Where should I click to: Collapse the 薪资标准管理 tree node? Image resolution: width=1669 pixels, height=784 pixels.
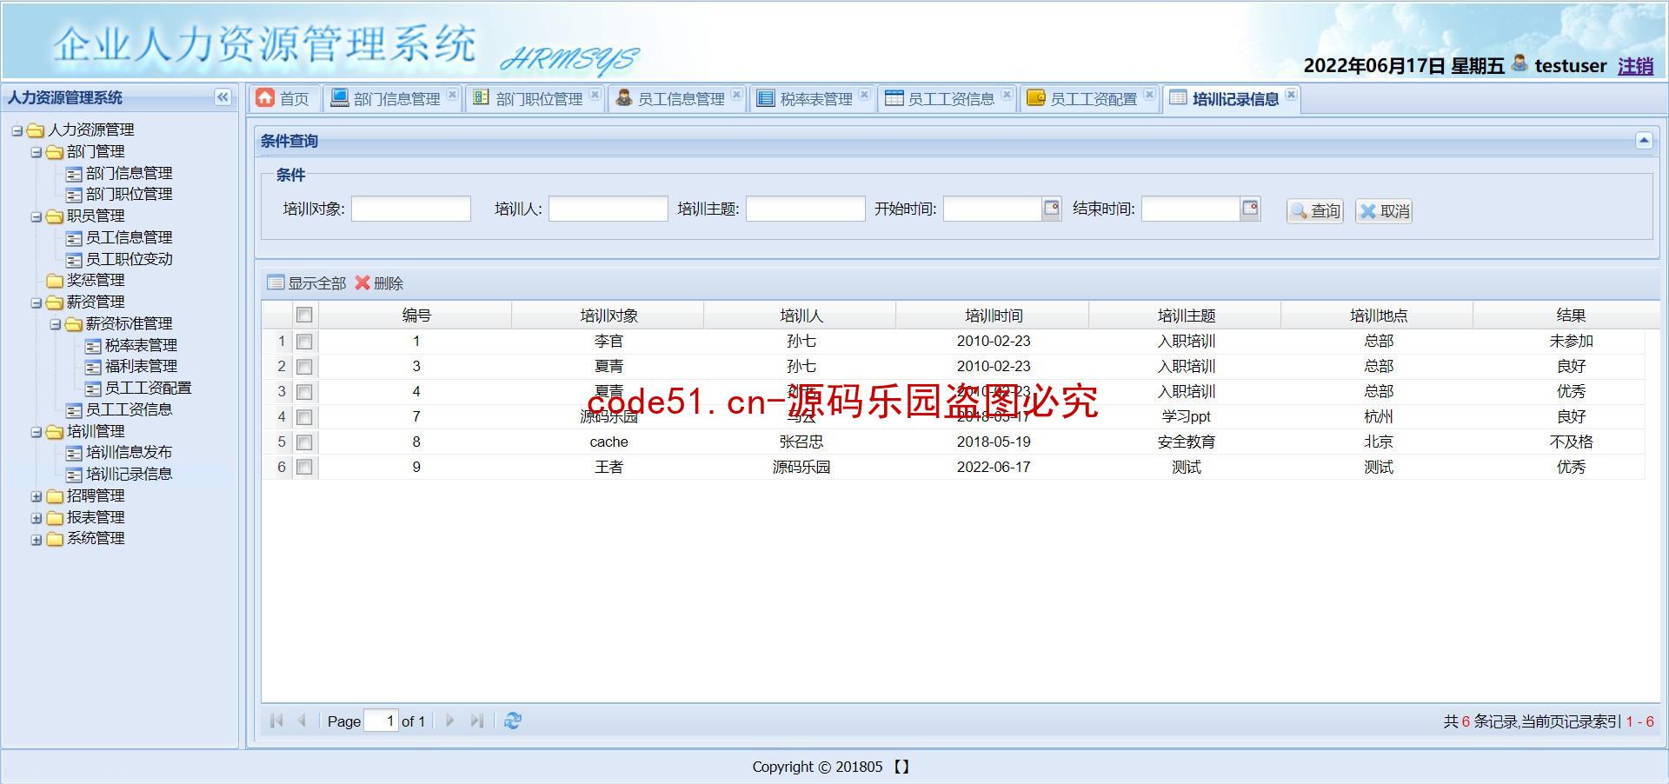[56, 324]
